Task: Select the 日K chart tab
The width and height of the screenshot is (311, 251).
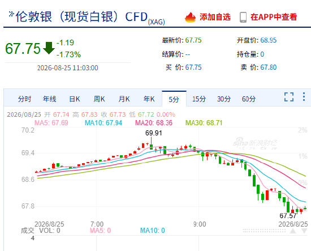Action: 75,99
